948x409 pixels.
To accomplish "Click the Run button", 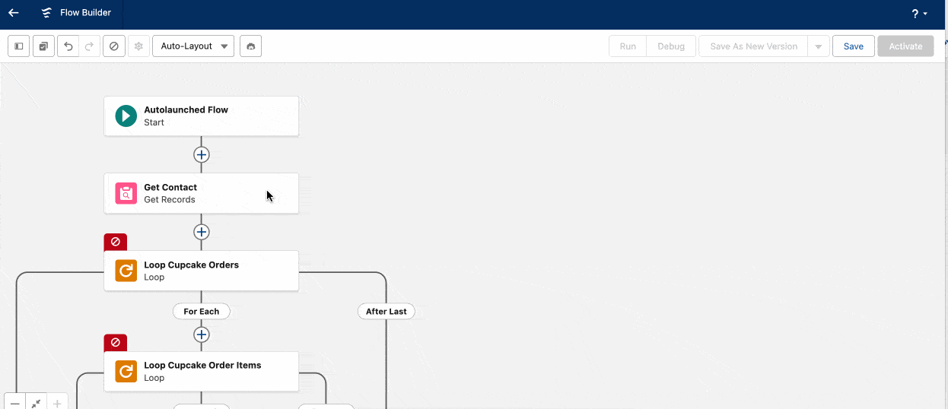I will [628, 46].
